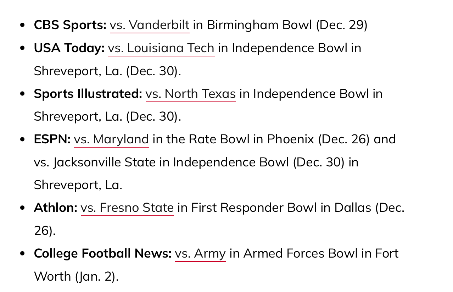The image size is (453, 292).
Task: Open the "vs. Vanderbilt" link
Action: click(x=150, y=25)
